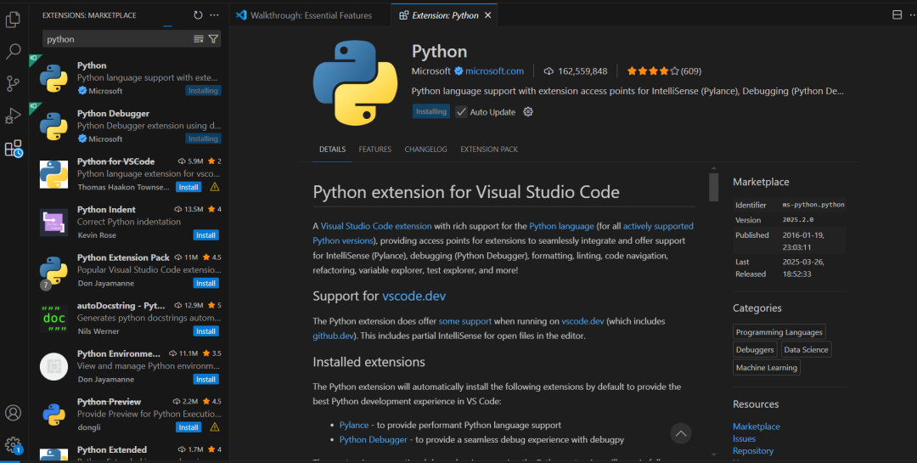This screenshot has width=917, height=463.
Task: Open the Search view in activity bar
Action: coord(14,51)
